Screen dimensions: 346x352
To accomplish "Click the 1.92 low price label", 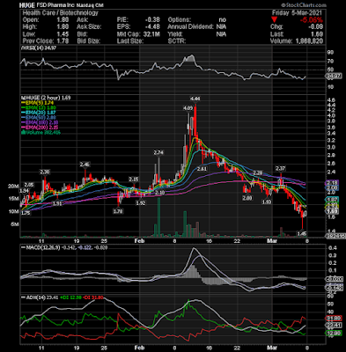I will point(141,203).
